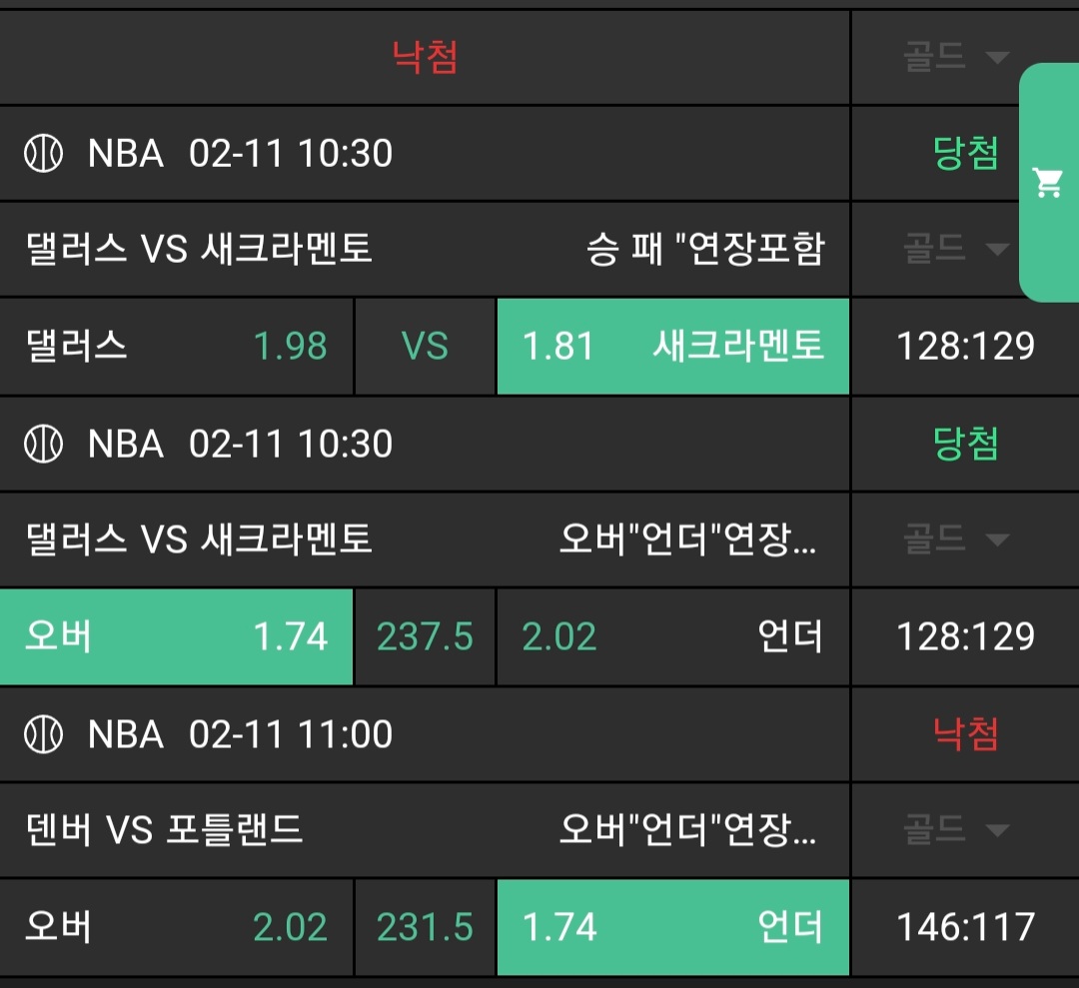
Task: Open the green shopping cart tab
Action: coord(1048,183)
